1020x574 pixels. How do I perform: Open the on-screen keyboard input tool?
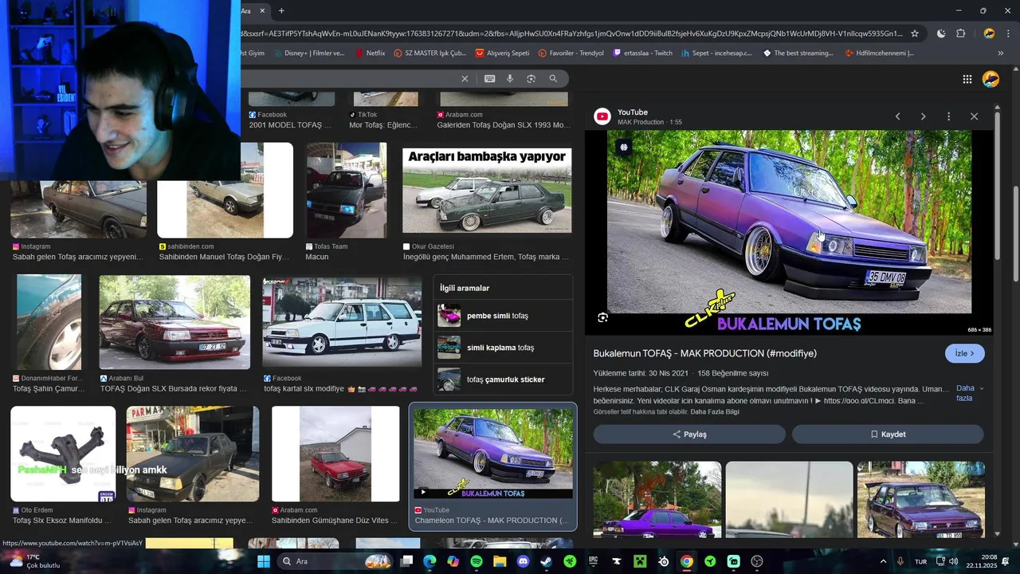(489, 79)
